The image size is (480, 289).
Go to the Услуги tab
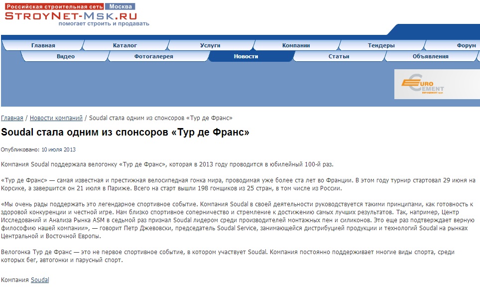pos(210,45)
